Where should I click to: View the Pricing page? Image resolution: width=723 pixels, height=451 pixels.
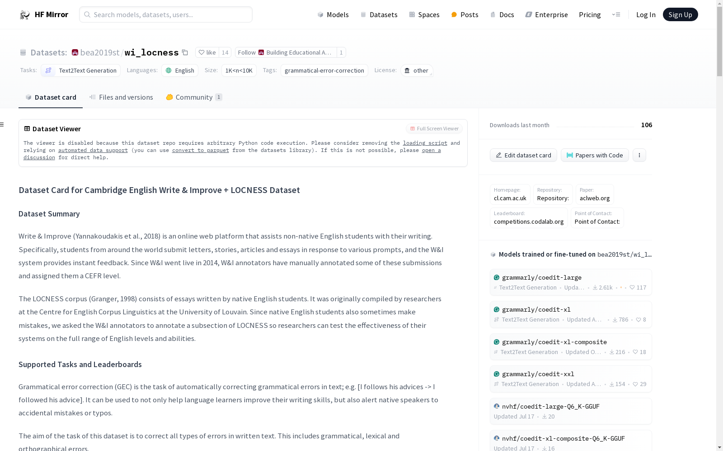click(x=590, y=14)
